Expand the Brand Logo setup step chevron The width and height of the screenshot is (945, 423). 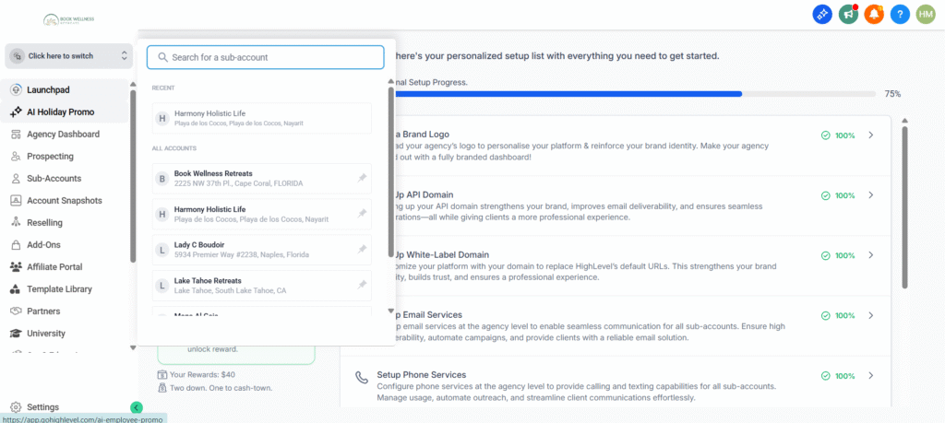870,135
